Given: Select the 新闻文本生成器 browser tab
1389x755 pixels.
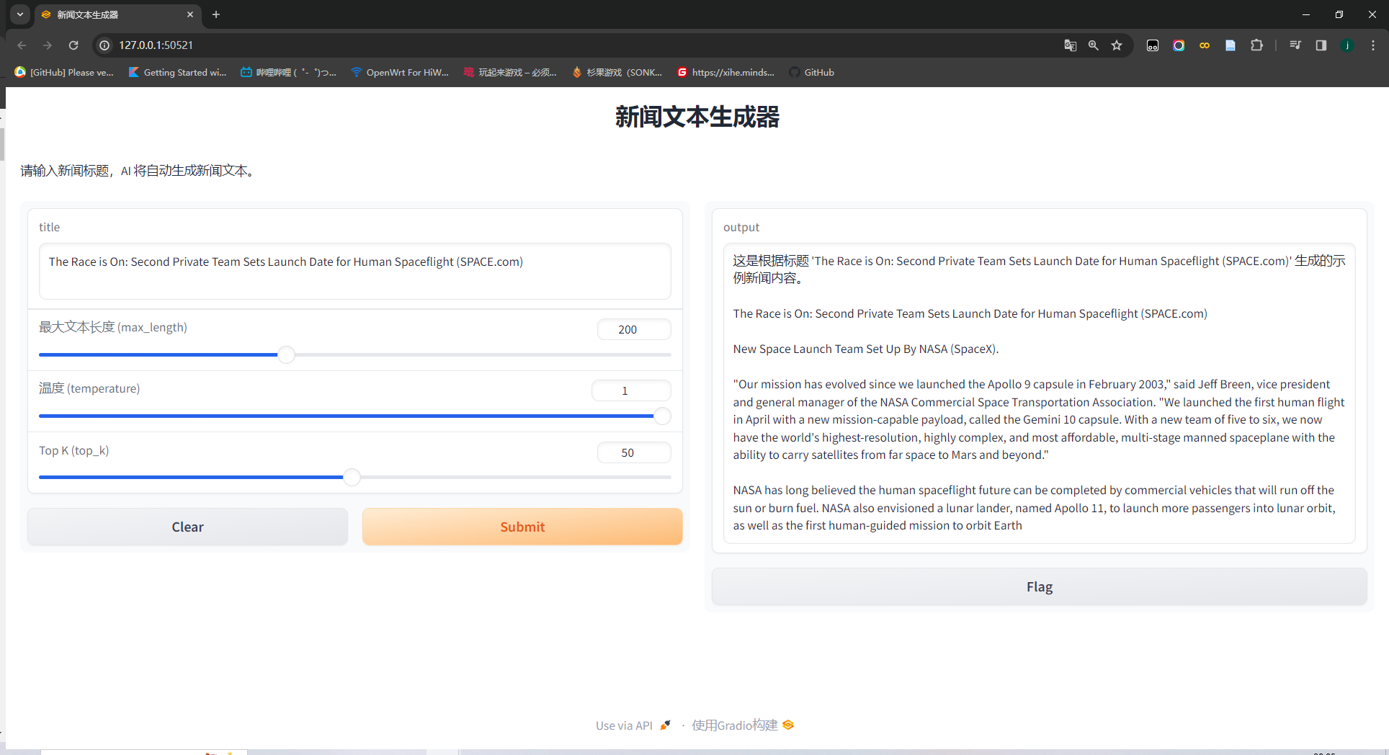Looking at the screenshot, I should [119, 14].
